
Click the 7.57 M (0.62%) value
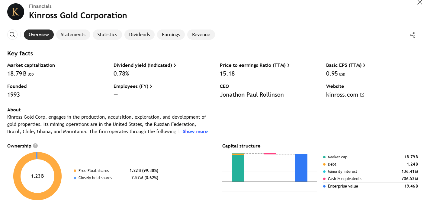click(144, 178)
